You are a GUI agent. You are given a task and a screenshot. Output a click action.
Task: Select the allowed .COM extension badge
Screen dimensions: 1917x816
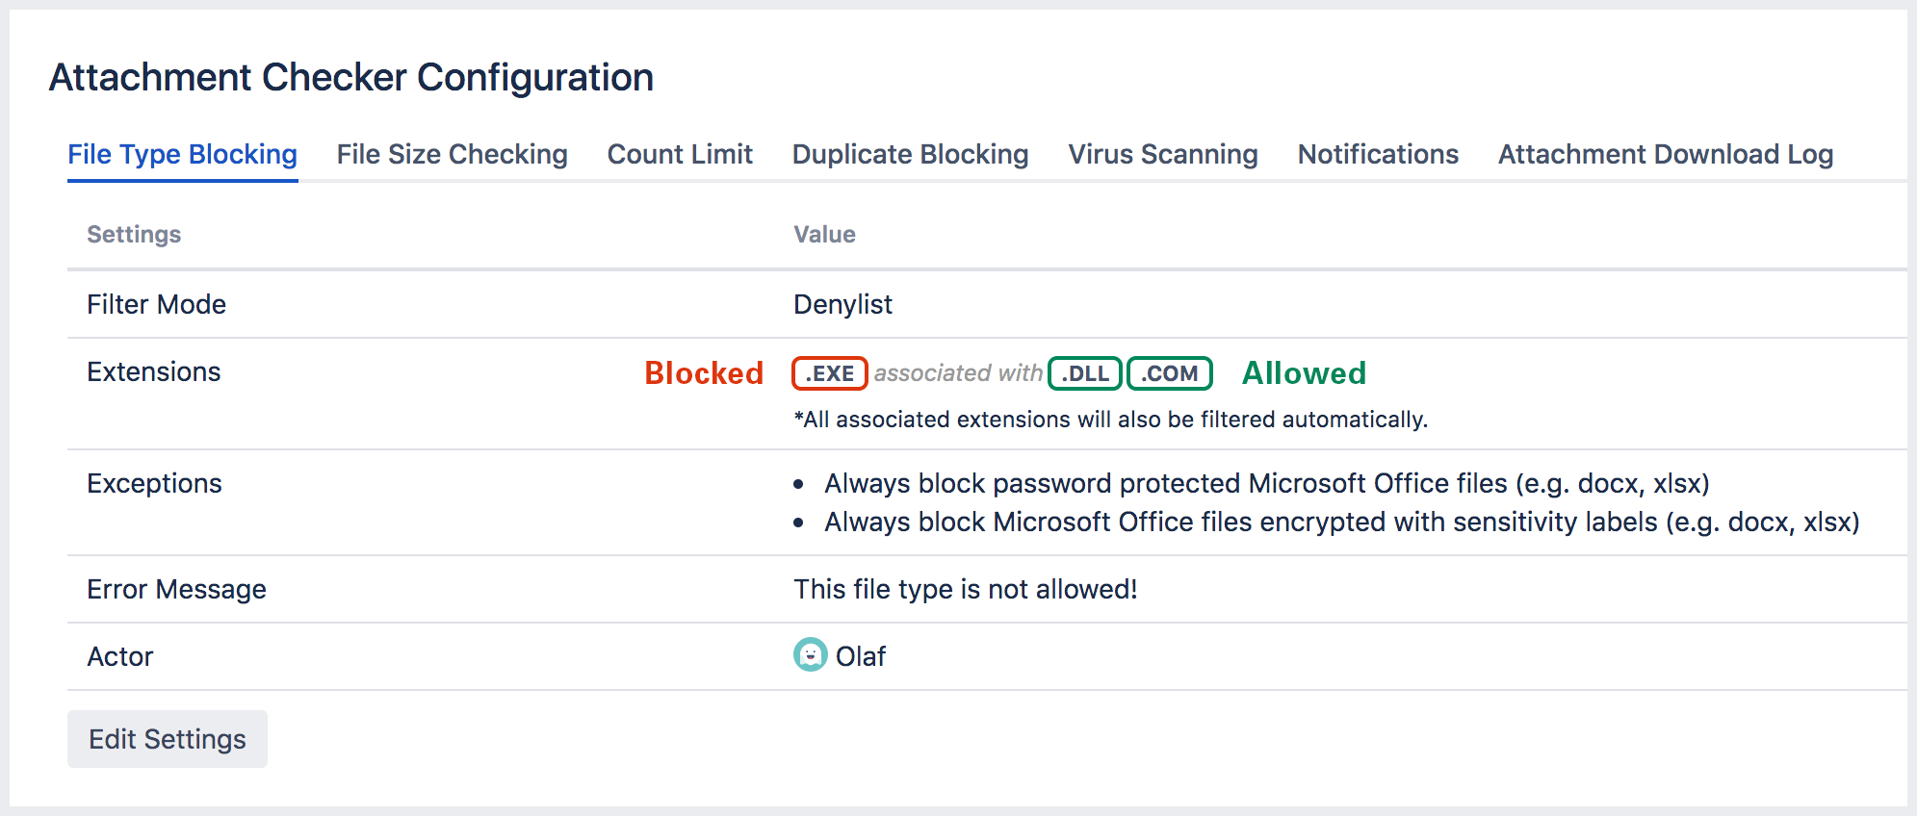pyautogui.click(x=1169, y=373)
